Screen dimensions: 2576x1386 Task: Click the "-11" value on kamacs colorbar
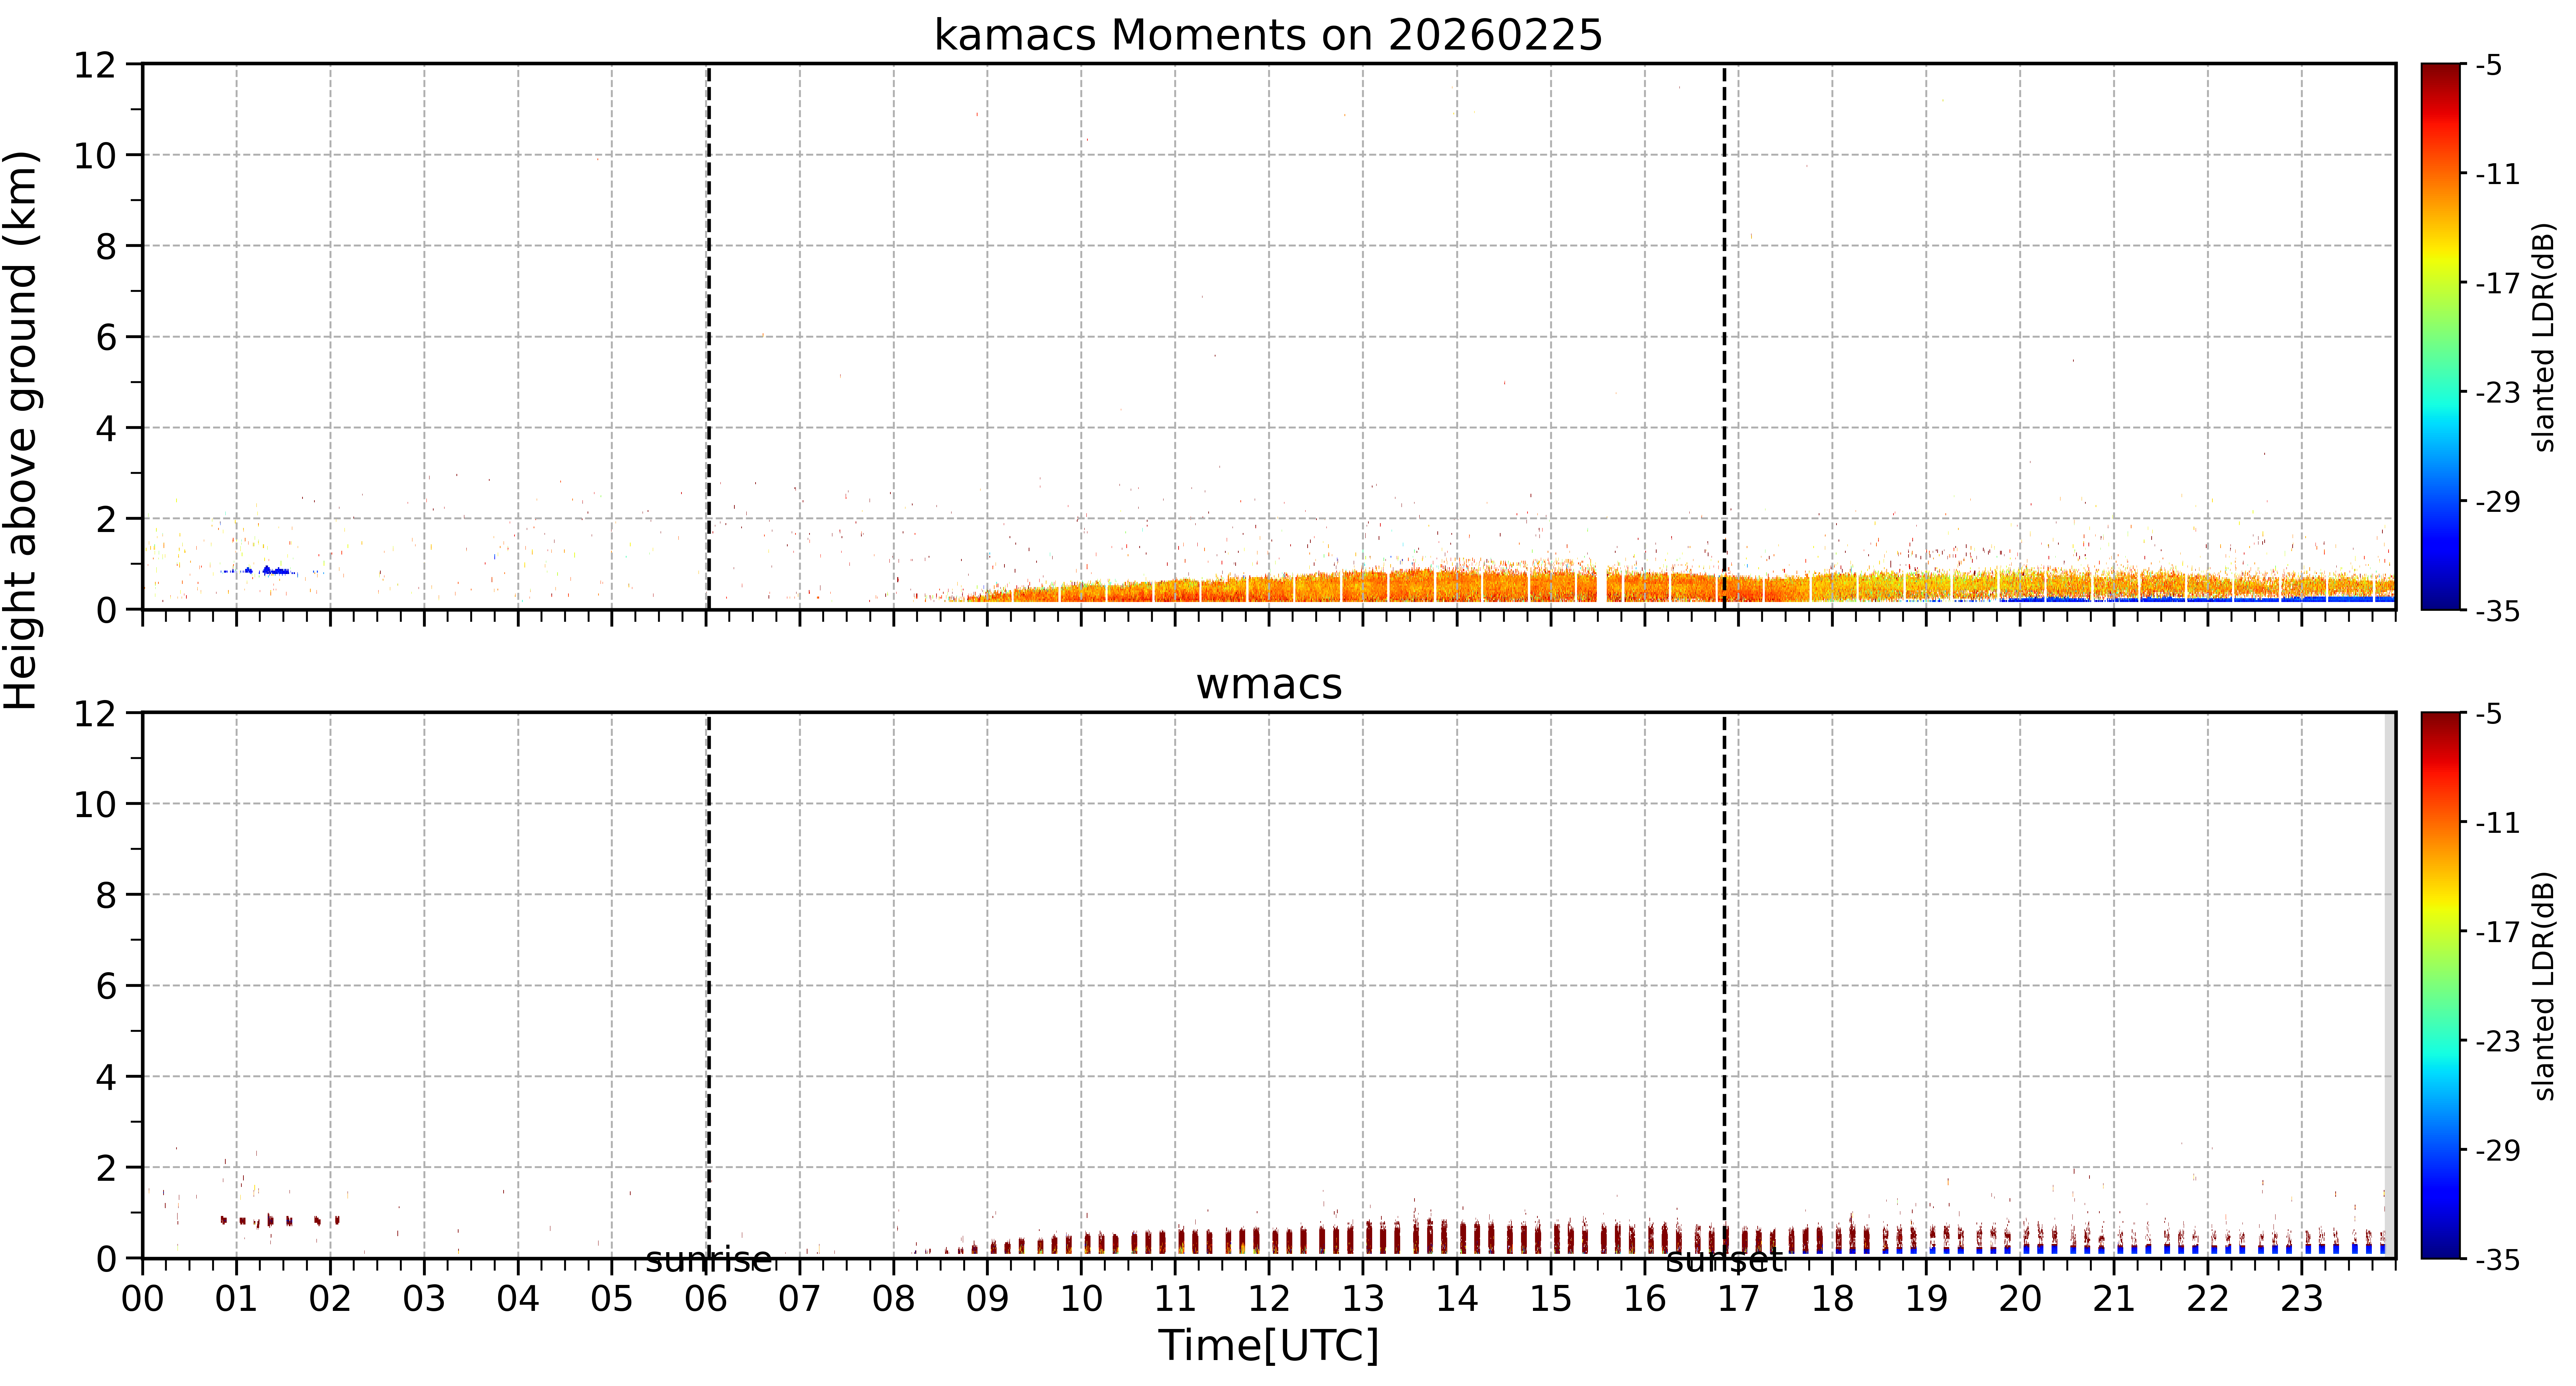[2497, 174]
